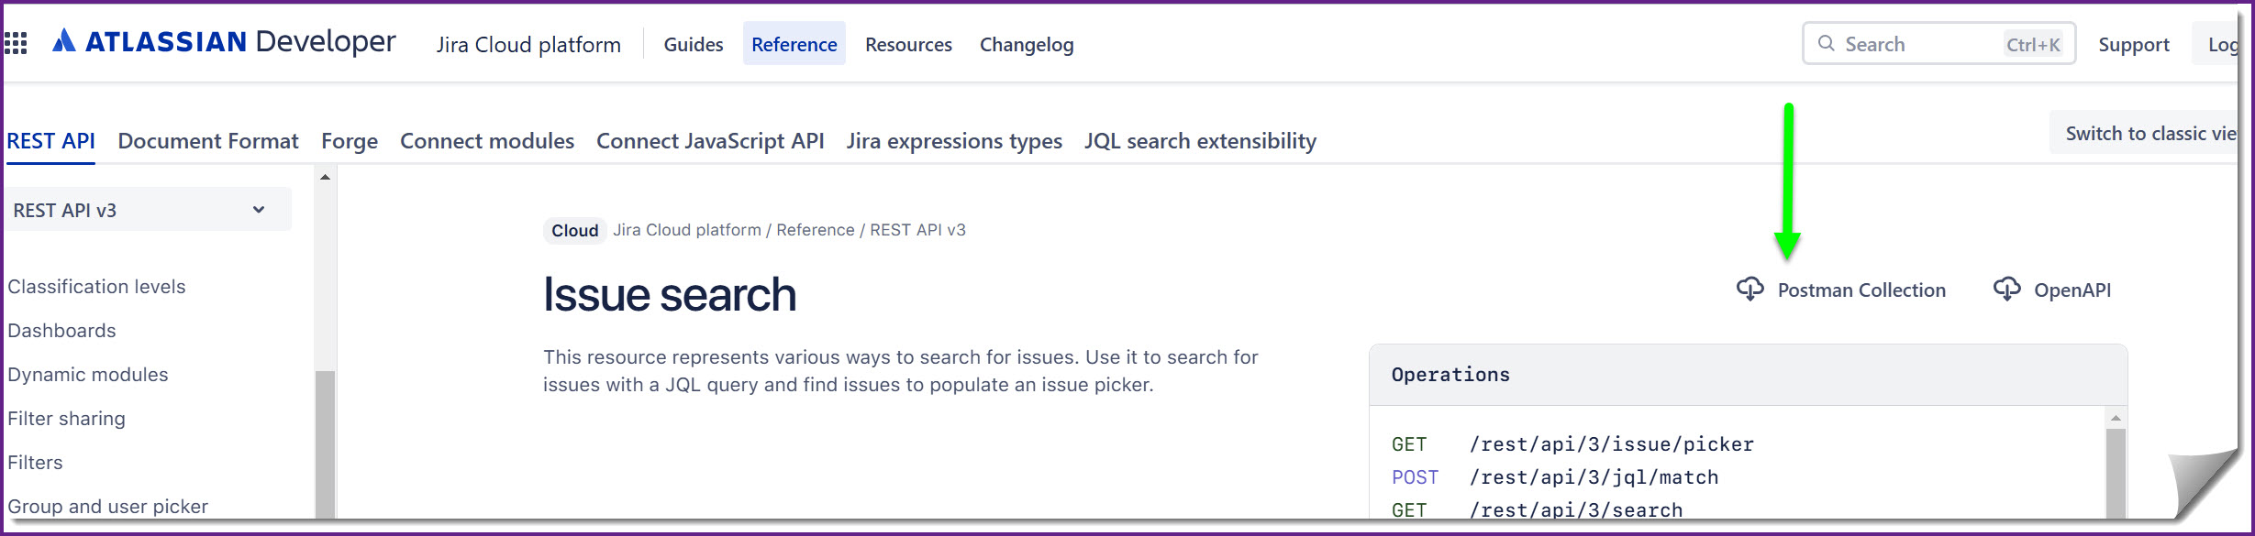Viewport: 2255px width, 536px height.
Task: Click the OpenAPI download icon
Action: click(2008, 289)
